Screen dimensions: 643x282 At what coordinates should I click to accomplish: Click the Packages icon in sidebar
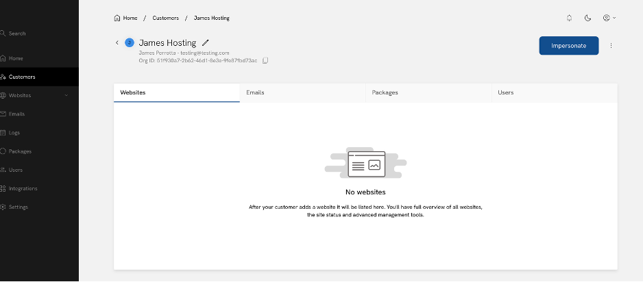pos(3,151)
